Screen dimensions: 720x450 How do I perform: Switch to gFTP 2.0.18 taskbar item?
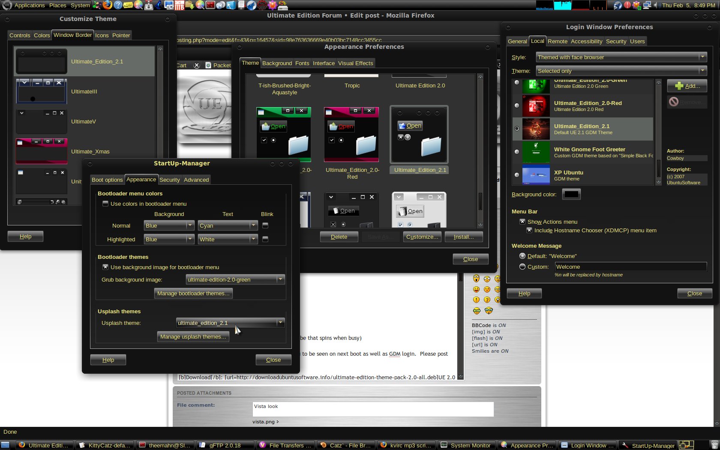point(224,445)
